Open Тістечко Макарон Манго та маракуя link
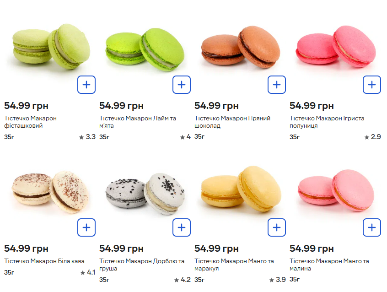 point(234,265)
